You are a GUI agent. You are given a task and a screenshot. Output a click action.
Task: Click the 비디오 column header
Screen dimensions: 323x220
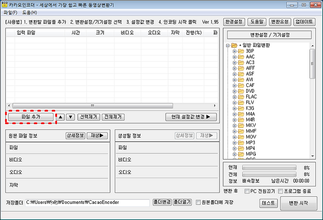coord(127,33)
